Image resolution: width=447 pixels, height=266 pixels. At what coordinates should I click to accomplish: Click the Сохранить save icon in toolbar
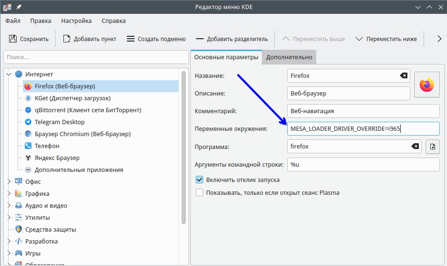13,39
